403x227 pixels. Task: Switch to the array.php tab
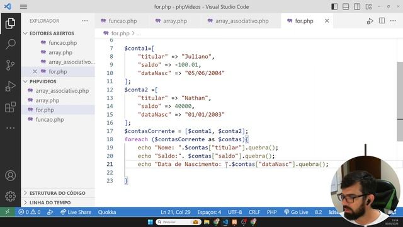(171, 21)
